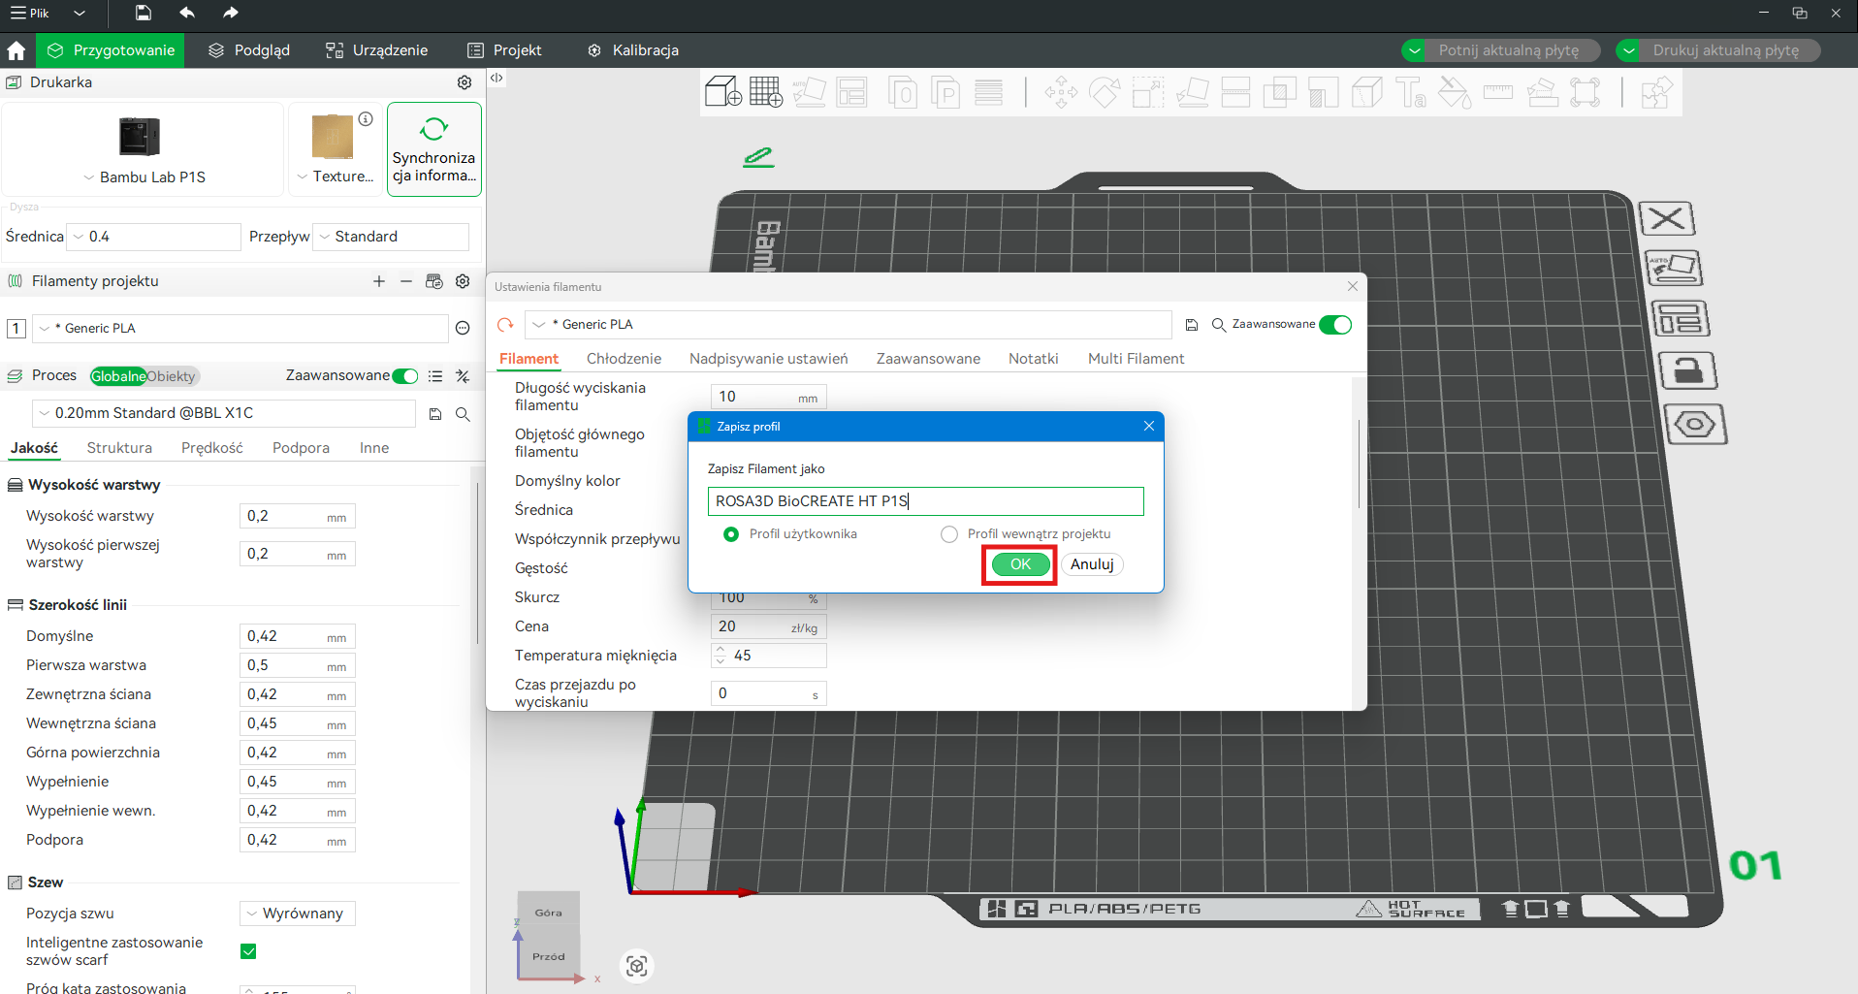Select Profil wewnątrz projektu radio button
Viewport: 1858px width, 994px height.
click(949, 534)
